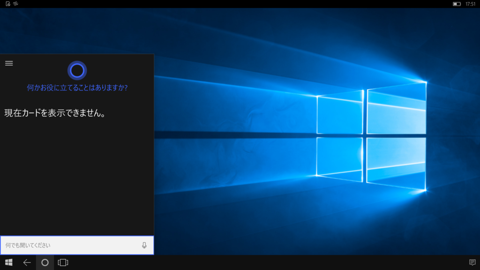
Task: Click the Cortana circle logo
Action: [77, 71]
